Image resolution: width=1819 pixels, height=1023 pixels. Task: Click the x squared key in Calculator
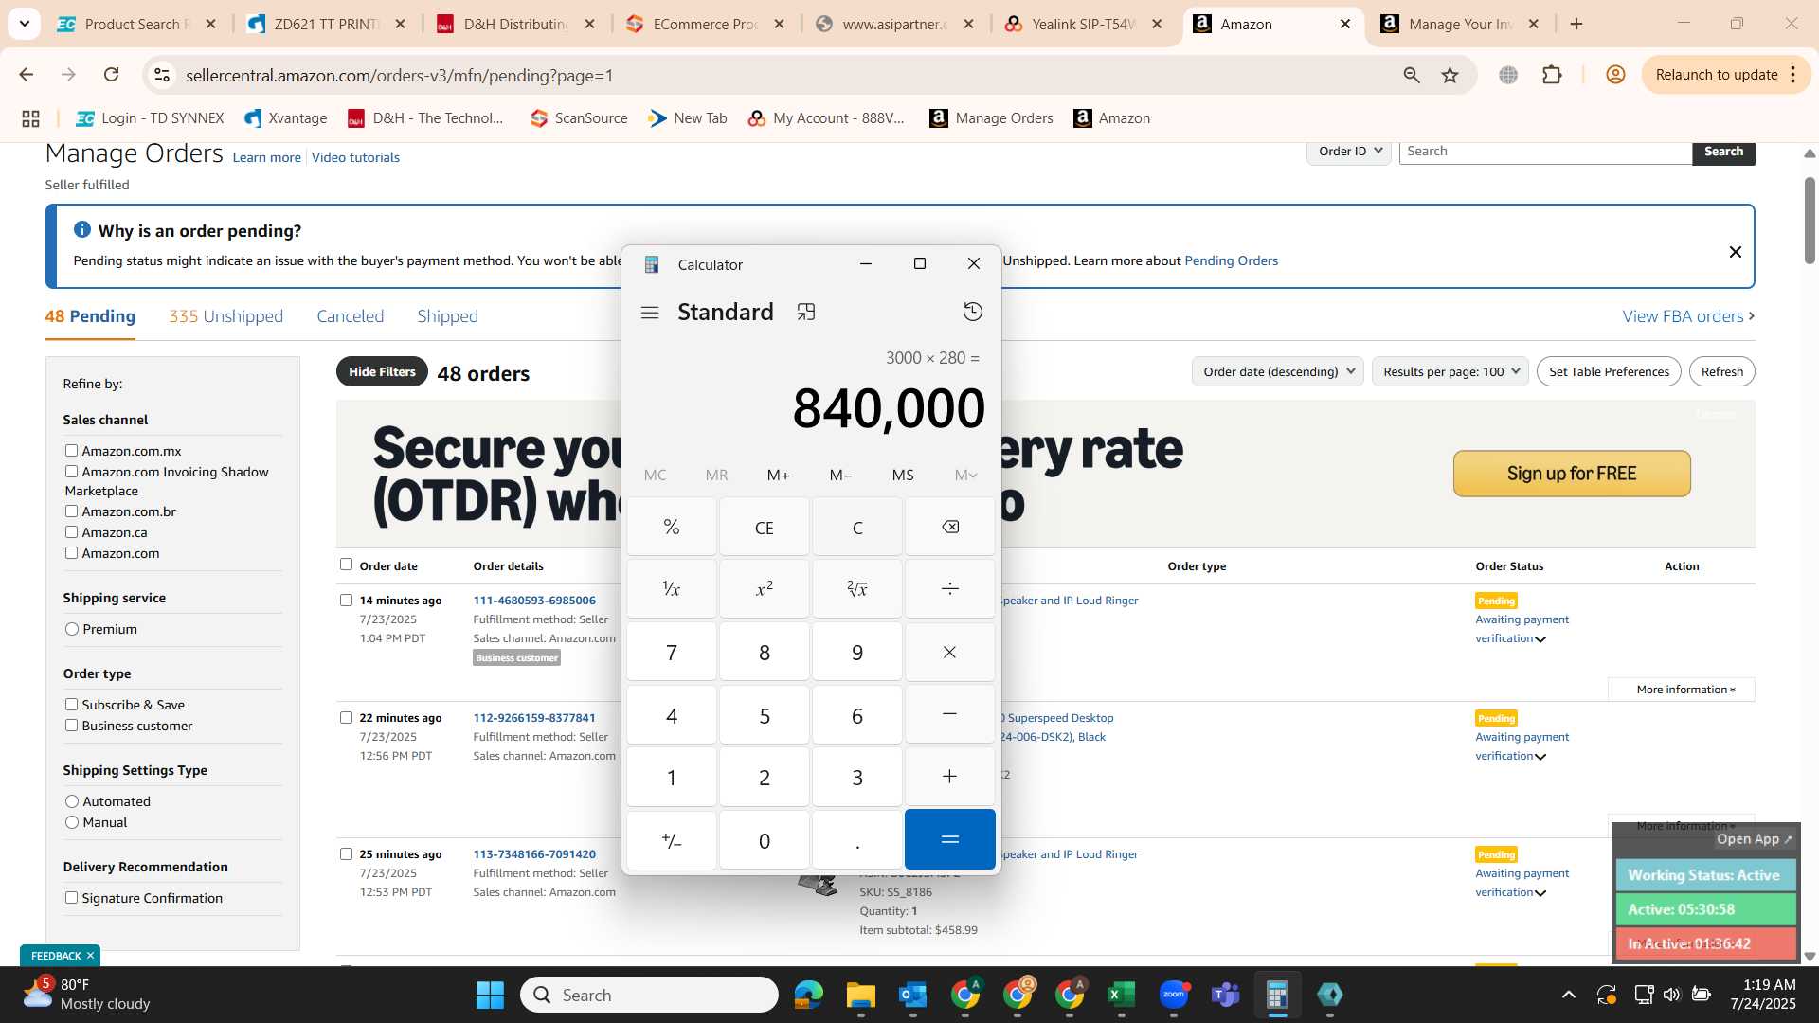765,589
